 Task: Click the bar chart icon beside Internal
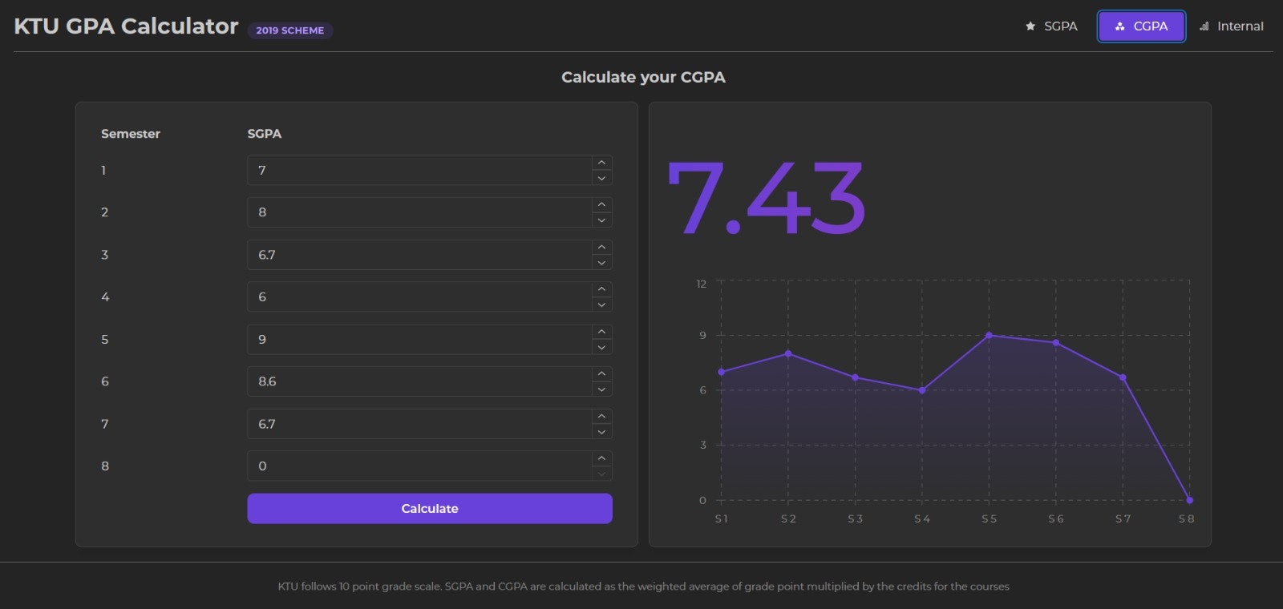pos(1204,26)
